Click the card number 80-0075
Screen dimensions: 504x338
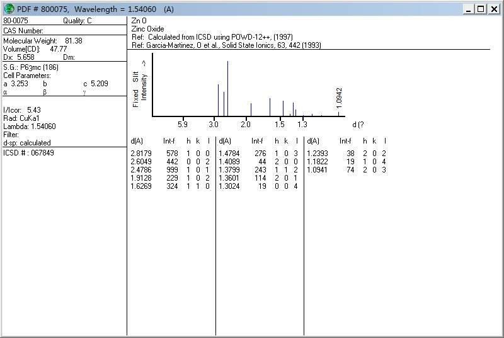coord(16,21)
